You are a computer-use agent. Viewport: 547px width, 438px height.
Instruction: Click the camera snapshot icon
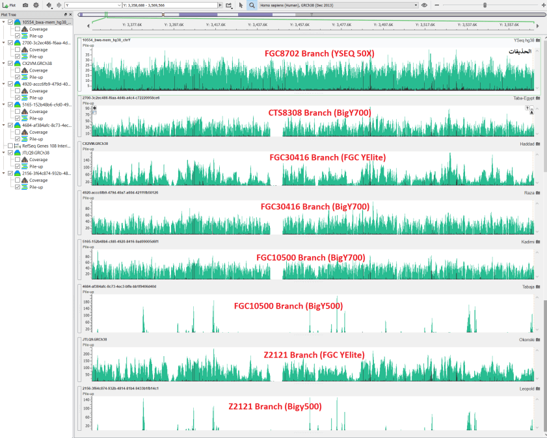[x=25, y=5]
